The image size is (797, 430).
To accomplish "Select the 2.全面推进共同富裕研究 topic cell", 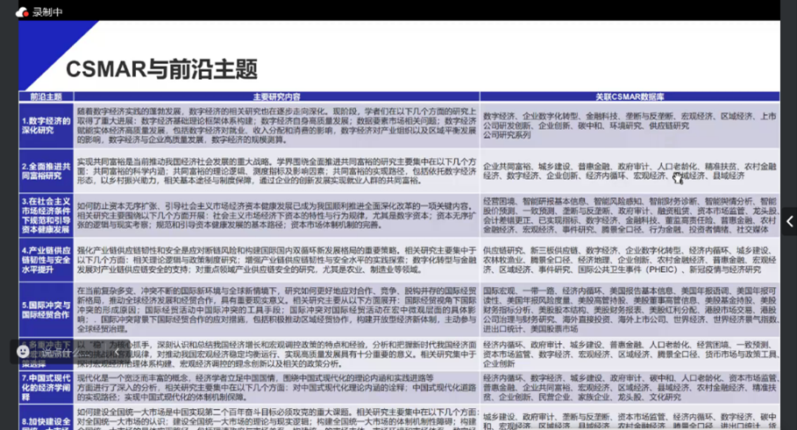I will pyautogui.click(x=46, y=170).
